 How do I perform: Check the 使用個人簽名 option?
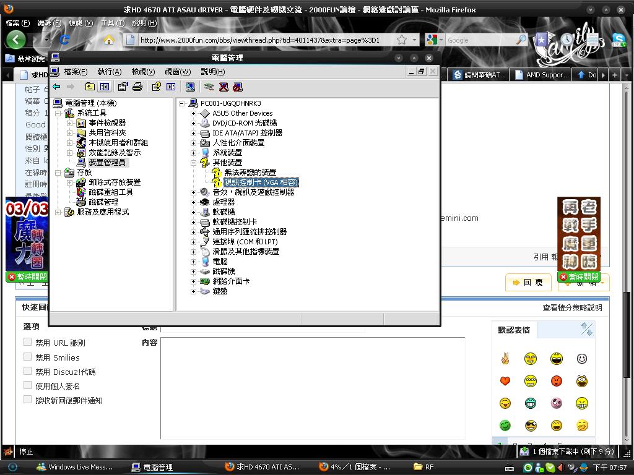point(28,385)
